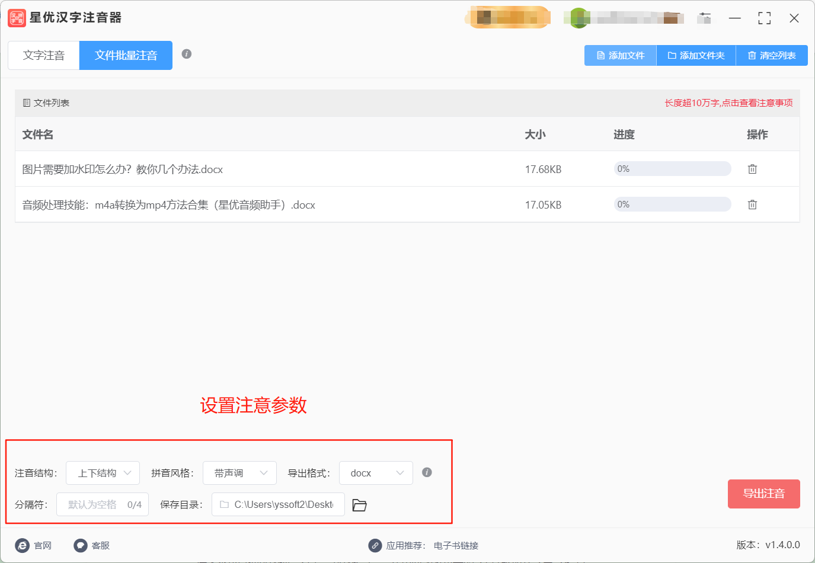815x563 pixels.
Task: Open the 拼音风格 dropdown (带声调)
Action: [239, 473]
